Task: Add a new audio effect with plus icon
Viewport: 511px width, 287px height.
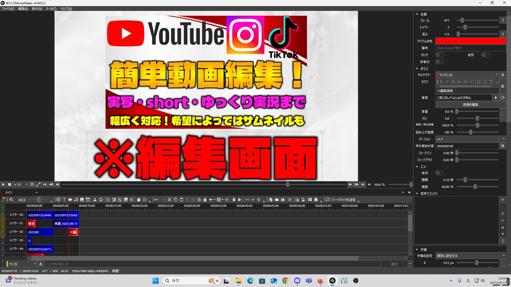Action: pos(503,200)
